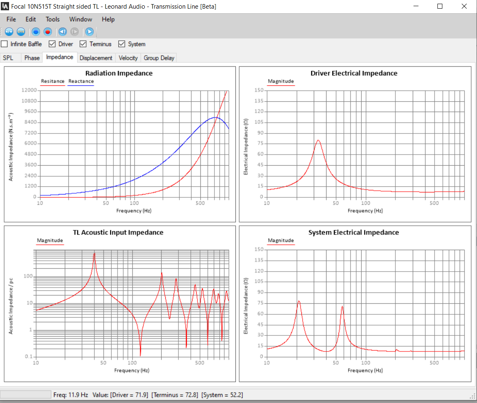Click the Driver Electrical Impedance chart title
The width and height of the screenshot is (477, 403).
pos(354,73)
